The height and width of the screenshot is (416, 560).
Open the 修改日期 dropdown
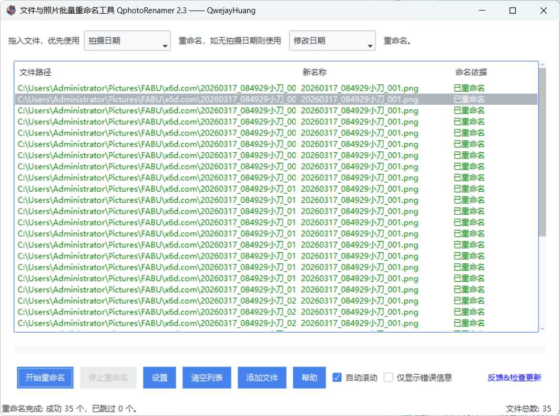(370, 40)
